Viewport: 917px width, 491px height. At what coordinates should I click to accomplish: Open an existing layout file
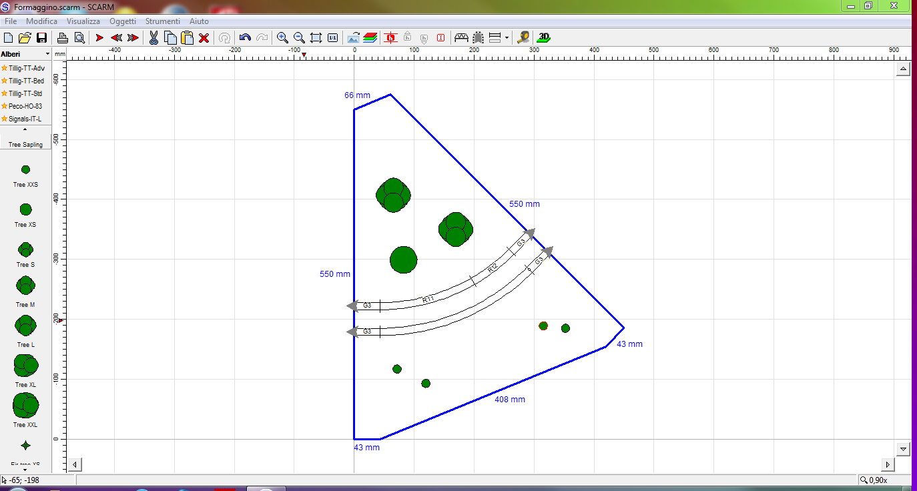(25, 38)
